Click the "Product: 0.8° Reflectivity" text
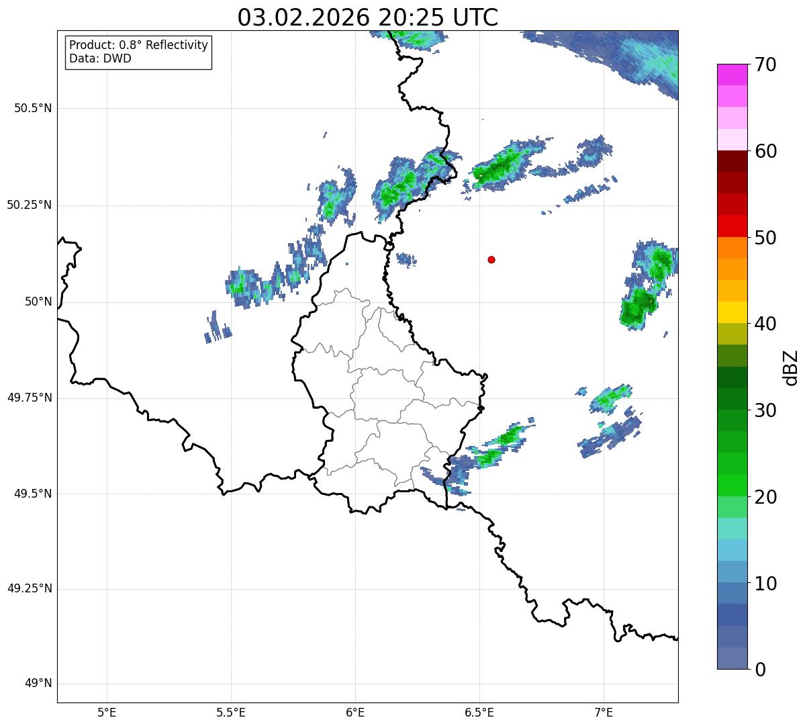Image resolution: width=807 pixels, height=726 pixels. (139, 45)
